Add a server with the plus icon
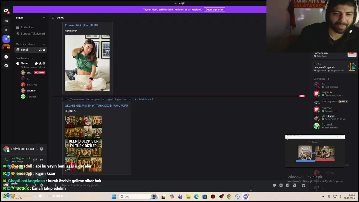Viewport: 359px width, 202px height. (6, 57)
